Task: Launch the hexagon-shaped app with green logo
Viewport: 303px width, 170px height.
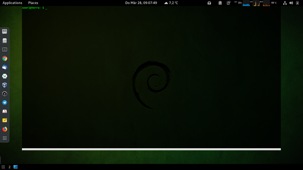Action: [x=5, y=76]
